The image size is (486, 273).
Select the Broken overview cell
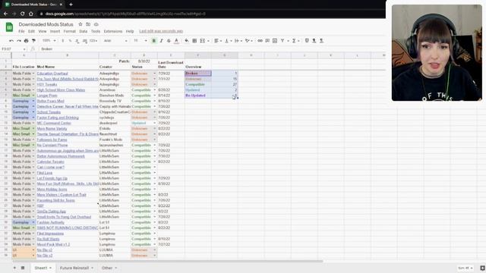[x=197, y=74]
